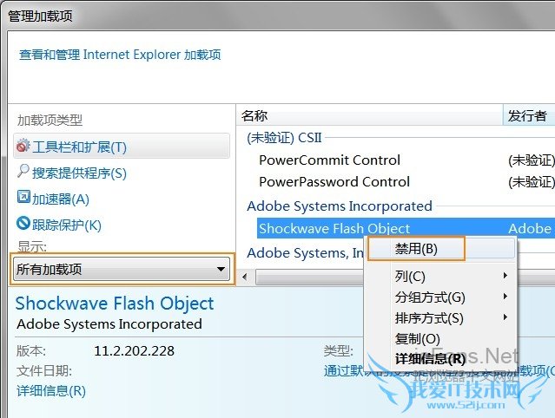Choose 禁用(B) in the context menu
The width and height of the screenshot is (555, 418).
pyautogui.click(x=416, y=249)
